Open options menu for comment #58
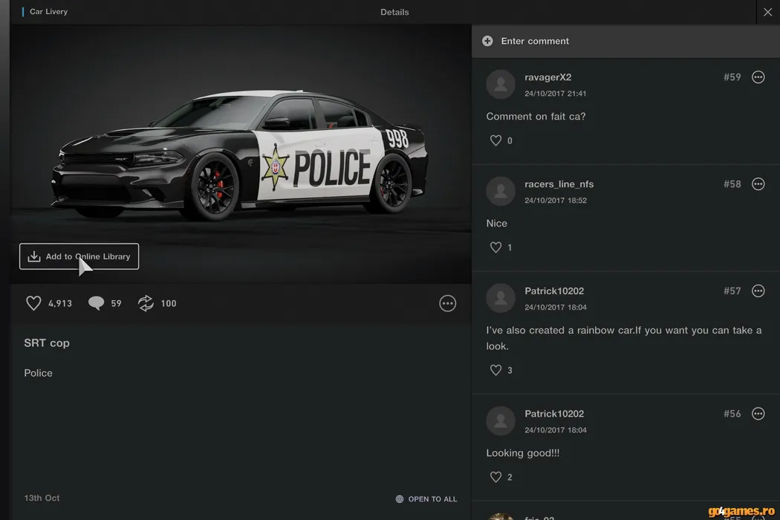Screen dimensions: 780x520 tap(758, 184)
